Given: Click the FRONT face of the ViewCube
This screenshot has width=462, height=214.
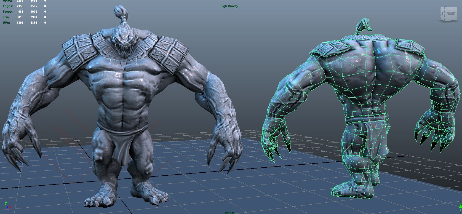Looking at the screenshot, I should coord(451,14).
